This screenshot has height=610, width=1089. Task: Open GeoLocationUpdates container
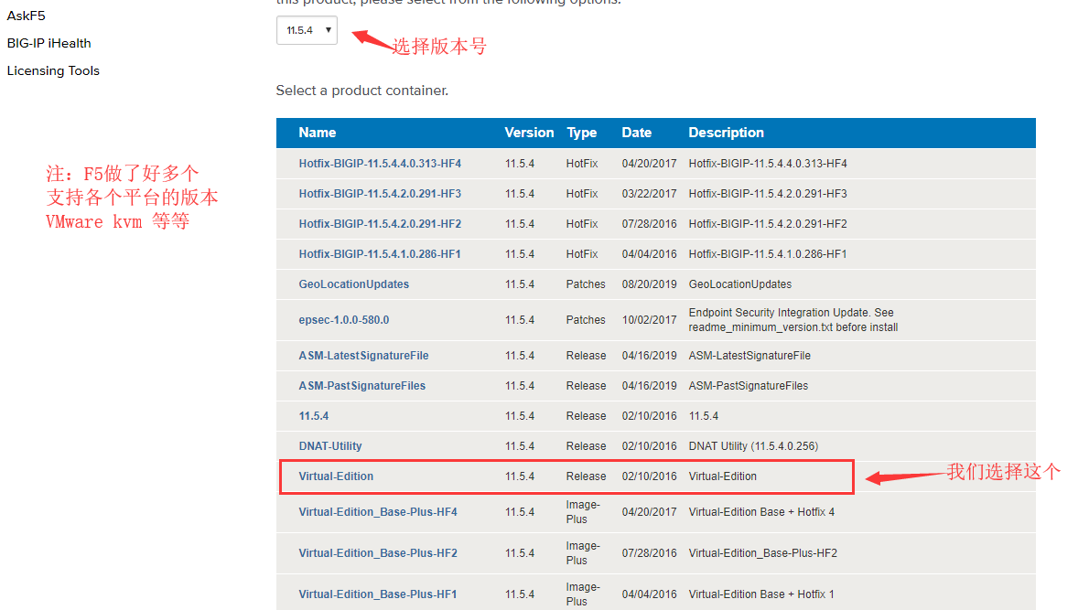click(353, 284)
